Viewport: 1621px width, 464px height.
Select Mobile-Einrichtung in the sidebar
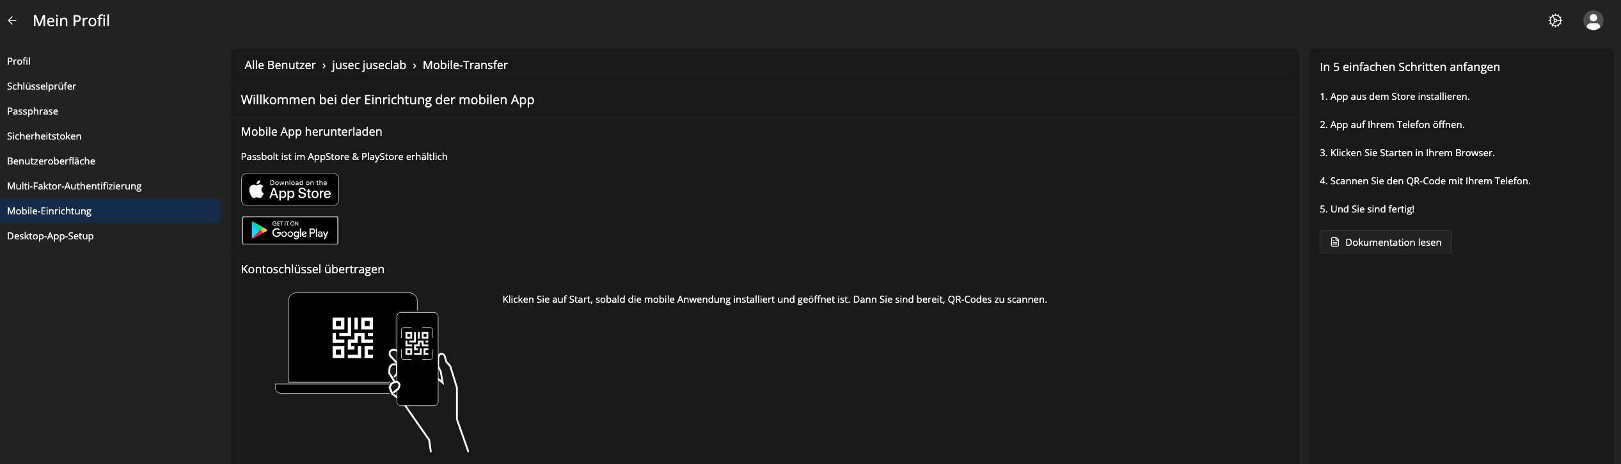pyautogui.click(x=111, y=211)
